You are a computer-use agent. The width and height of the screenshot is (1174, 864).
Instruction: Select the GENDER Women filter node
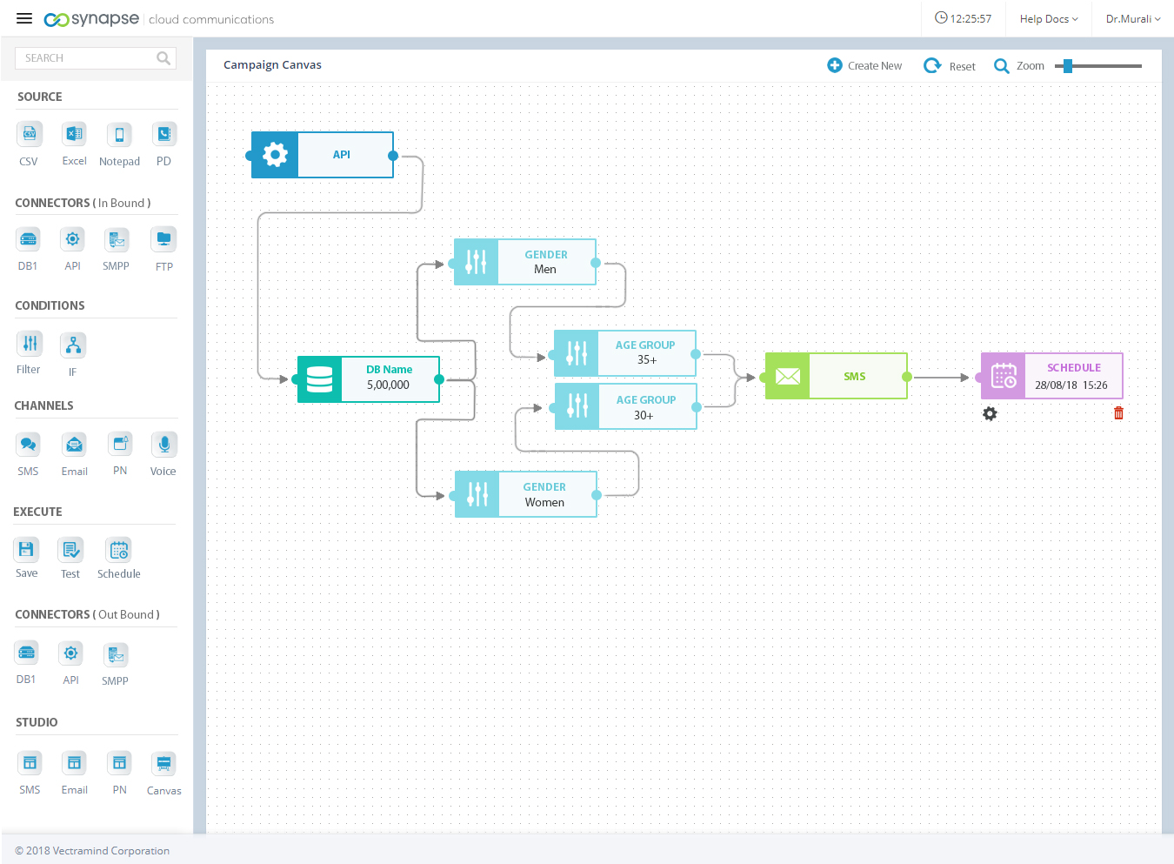click(x=526, y=494)
